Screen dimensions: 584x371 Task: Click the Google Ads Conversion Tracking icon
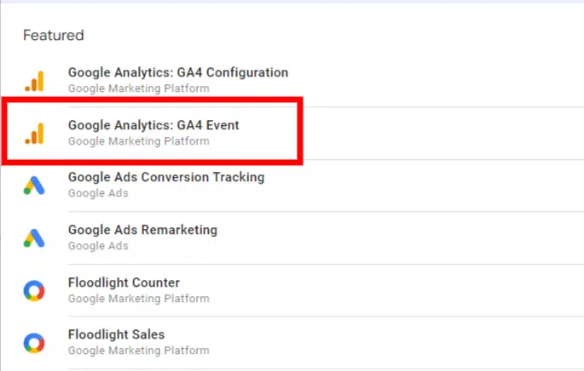tap(34, 185)
